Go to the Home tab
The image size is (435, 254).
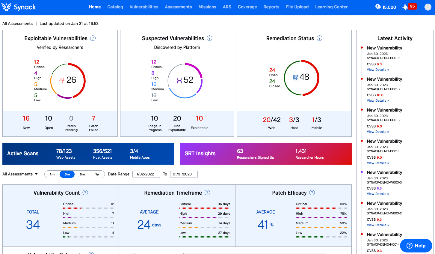point(95,7)
